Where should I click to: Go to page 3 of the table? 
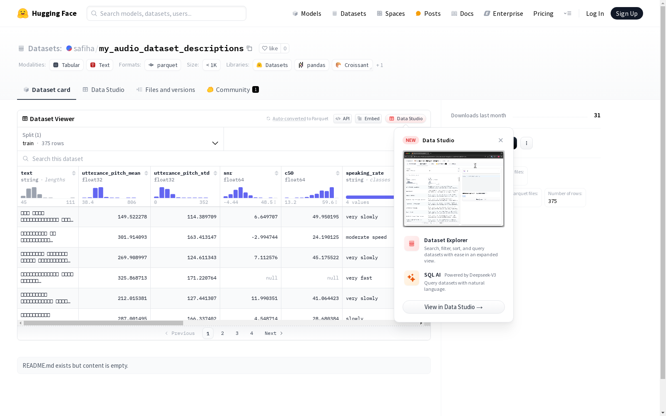click(x=237, y=333)
